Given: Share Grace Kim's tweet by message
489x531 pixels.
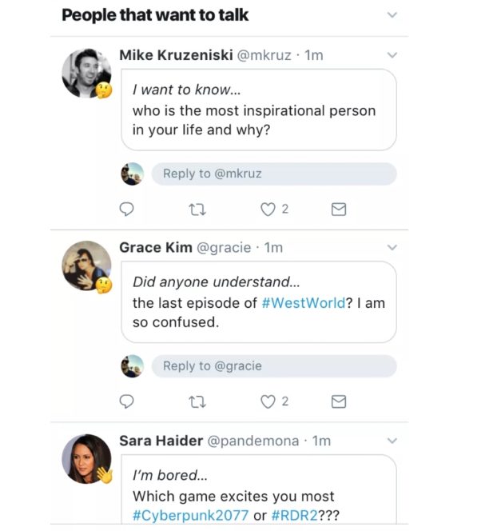Looking at the screenshot, I should coord(339,401).
